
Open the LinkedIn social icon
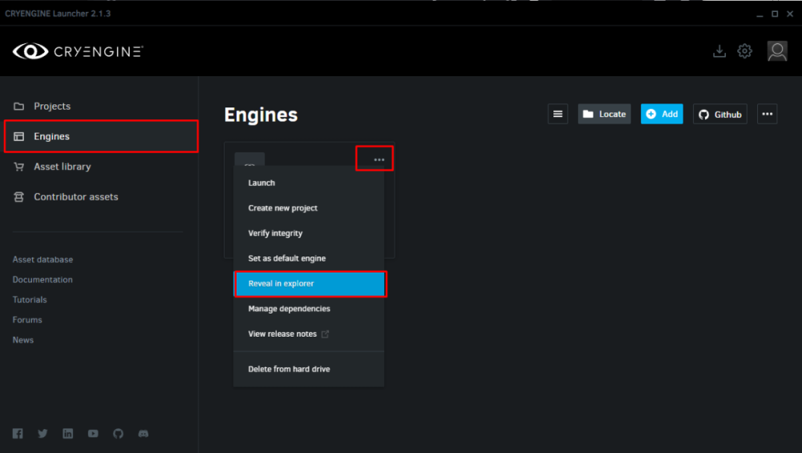coord(68,434)
